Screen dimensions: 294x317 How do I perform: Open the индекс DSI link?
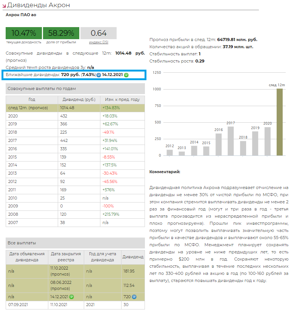pos(99,42)
